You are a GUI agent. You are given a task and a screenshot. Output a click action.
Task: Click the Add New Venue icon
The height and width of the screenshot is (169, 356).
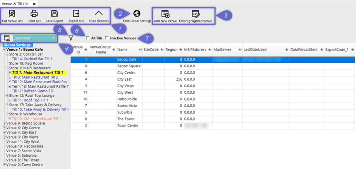(165, 14)
